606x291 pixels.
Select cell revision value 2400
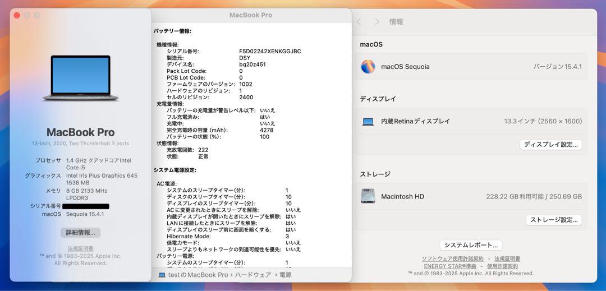246,97
